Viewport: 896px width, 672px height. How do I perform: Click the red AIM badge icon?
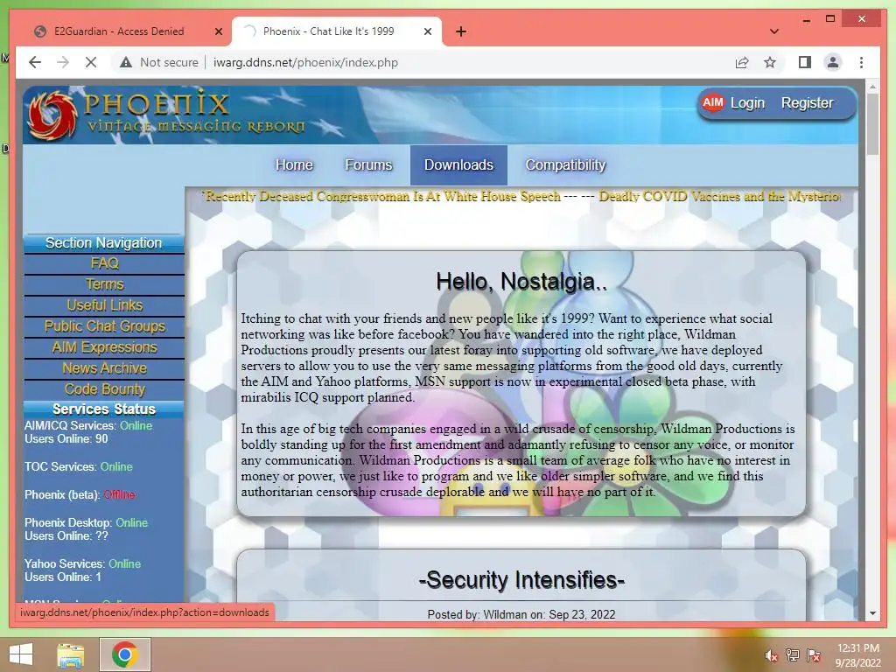tap(712, 103)
